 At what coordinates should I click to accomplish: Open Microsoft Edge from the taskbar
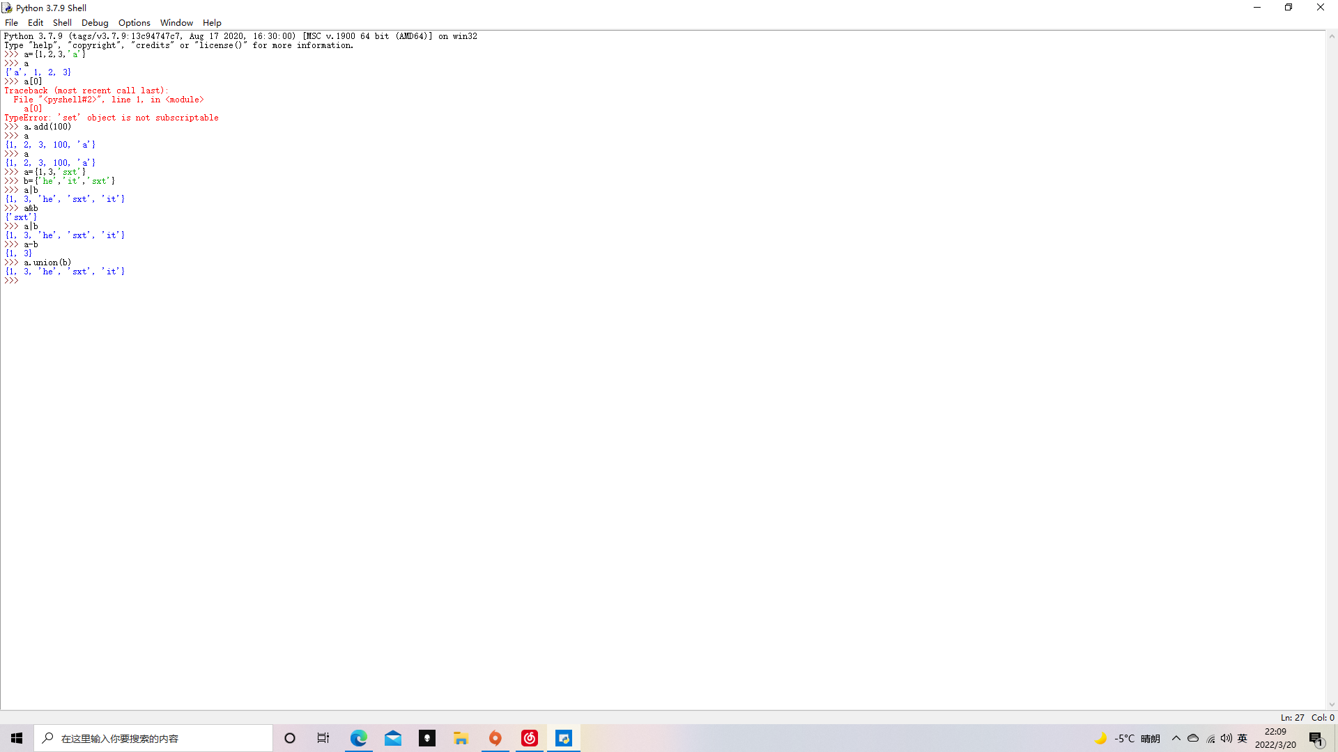[358, 738]
